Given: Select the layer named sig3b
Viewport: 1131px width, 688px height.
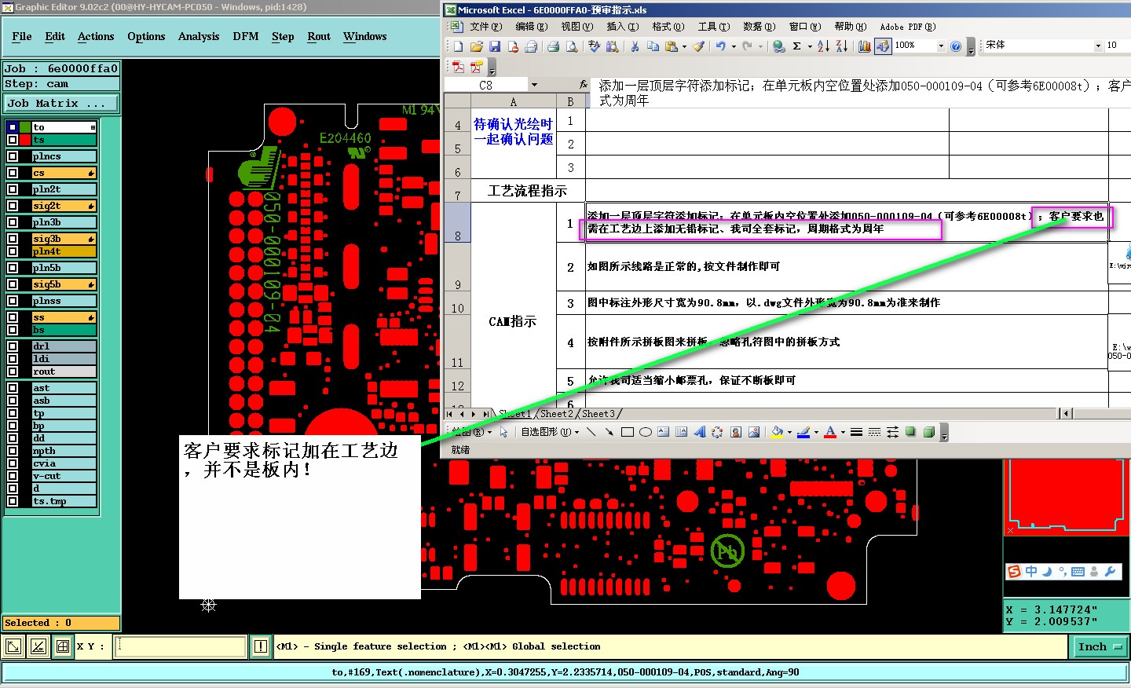Looking at the screenshot, I should point(64,239).
